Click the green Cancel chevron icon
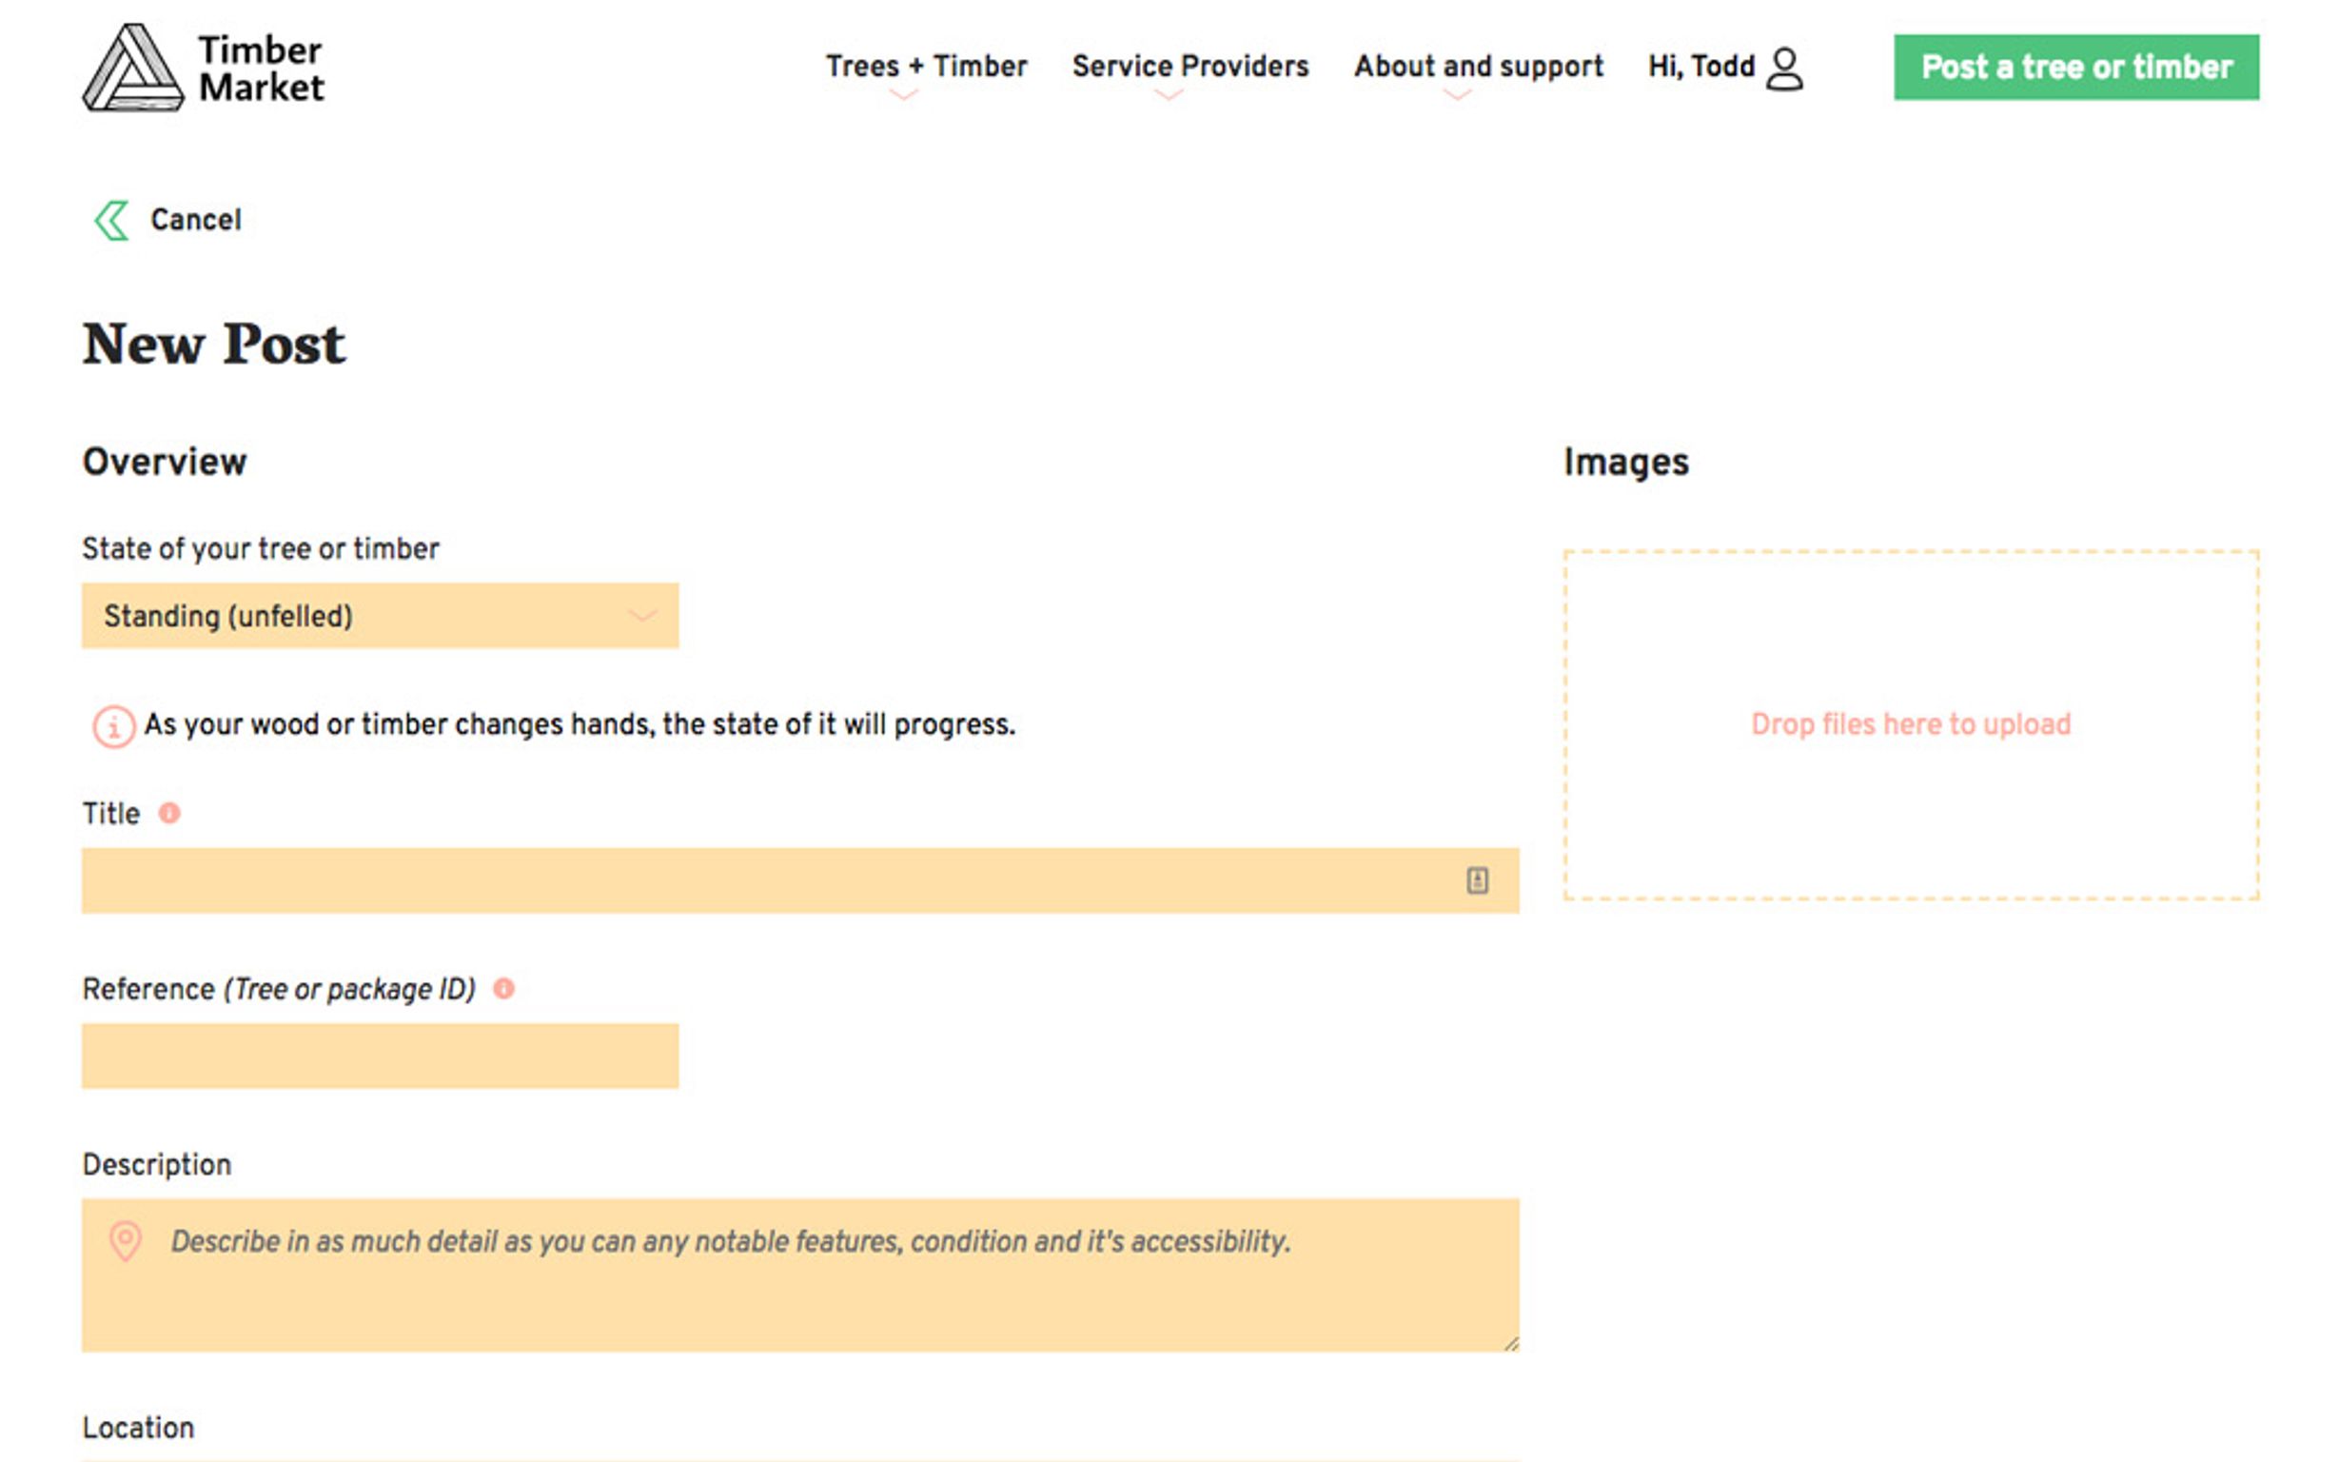The image size is (2339, 1462). [111, 221]
